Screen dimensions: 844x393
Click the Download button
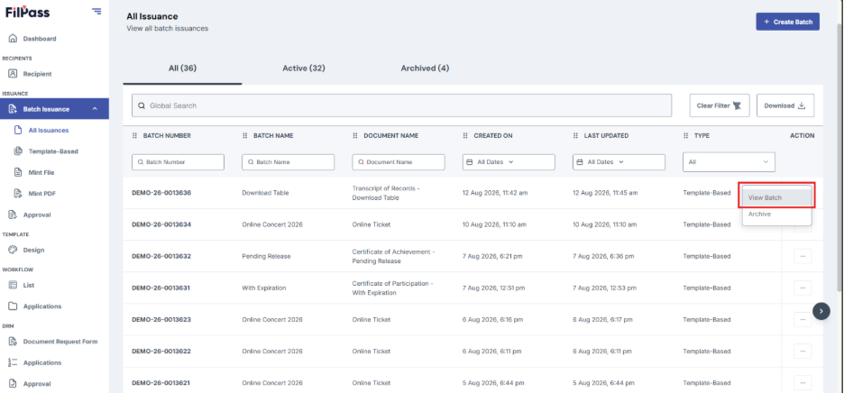pos(784,105)
